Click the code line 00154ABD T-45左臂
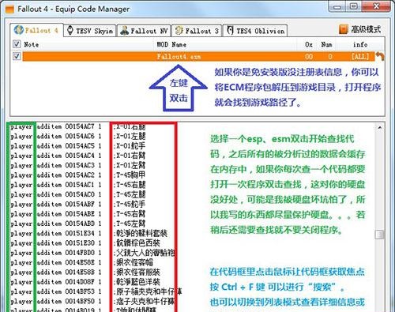 [78, 224]
